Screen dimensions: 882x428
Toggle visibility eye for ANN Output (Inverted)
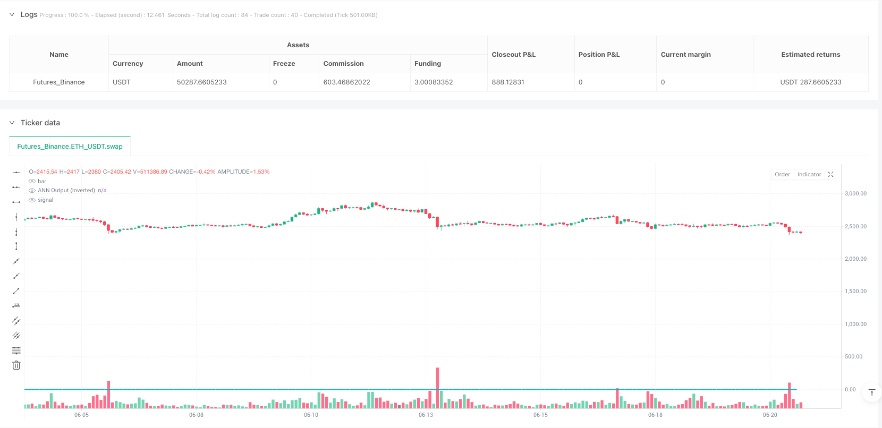[x=32, y=191]
